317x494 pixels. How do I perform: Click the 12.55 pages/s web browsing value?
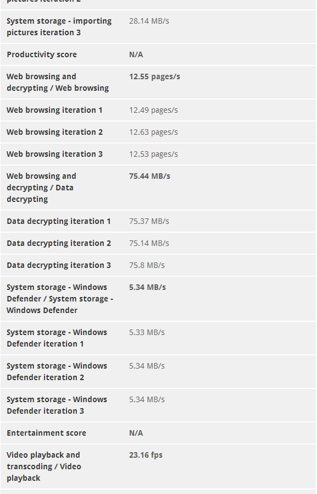pos(154,76)
